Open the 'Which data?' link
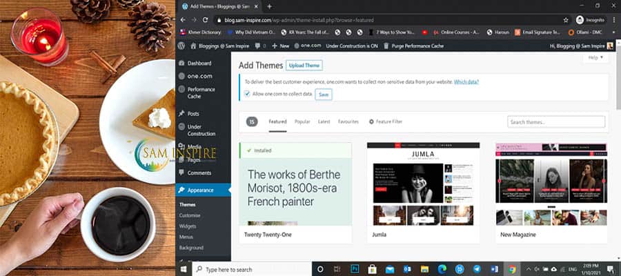 coord(466,81)
